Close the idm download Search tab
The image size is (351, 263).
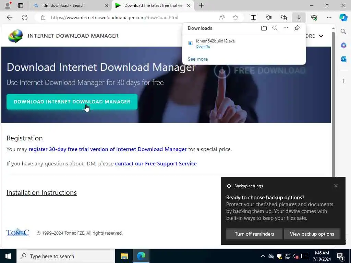(x=107, y=5)
